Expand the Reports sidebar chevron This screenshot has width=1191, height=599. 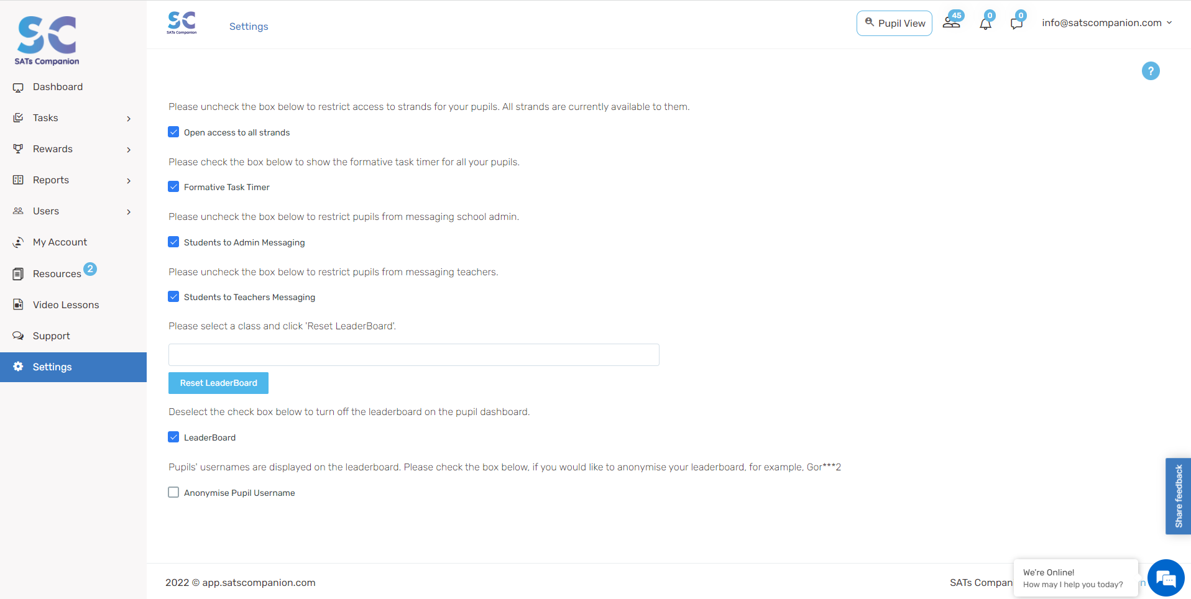click(x=129, y=181)
